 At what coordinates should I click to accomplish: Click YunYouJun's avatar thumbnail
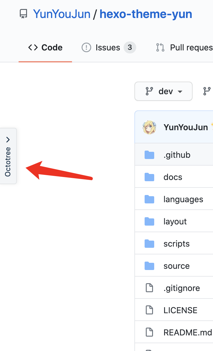[149, 127]
